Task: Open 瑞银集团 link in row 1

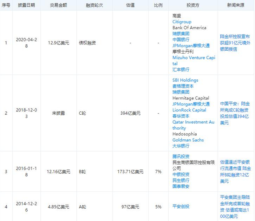Action: click(181, 33)
